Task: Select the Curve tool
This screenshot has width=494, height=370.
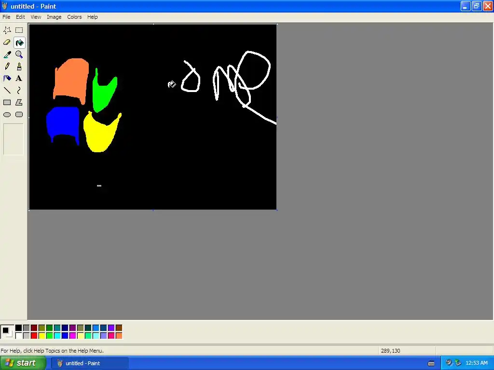Action: tap(19, 90)
